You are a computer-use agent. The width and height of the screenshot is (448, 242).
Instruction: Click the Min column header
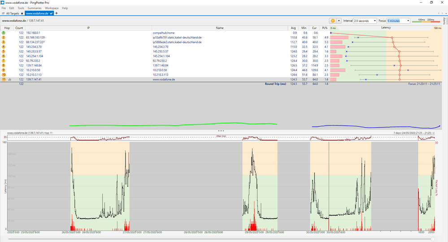click(304, 28)
